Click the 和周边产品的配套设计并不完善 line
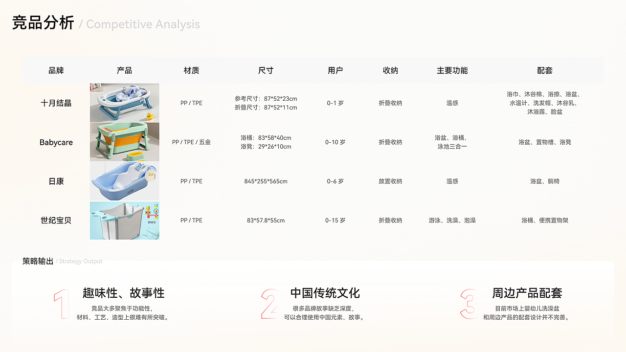The image size is (626, 352). [527, 317]
